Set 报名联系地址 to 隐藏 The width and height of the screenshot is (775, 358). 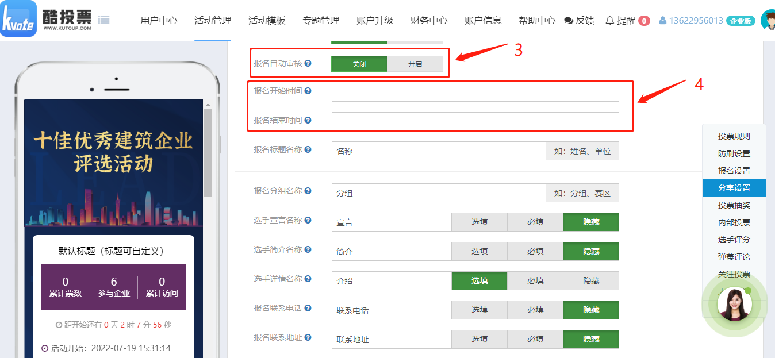[591, 339]
